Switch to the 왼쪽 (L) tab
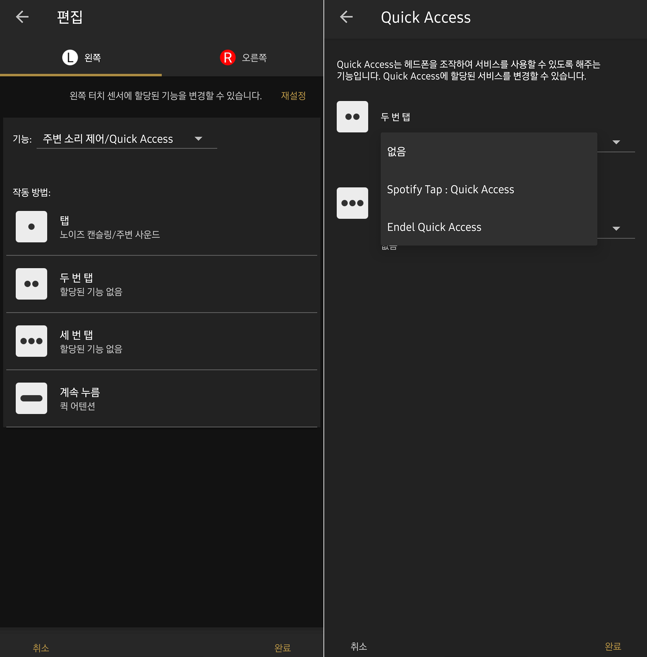The image size is (647, 657). click(81, 58)
